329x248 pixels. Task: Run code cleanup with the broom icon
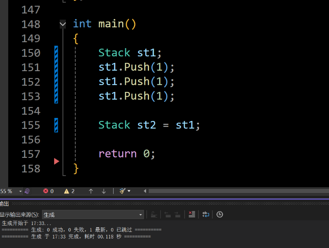pos(122,191)
